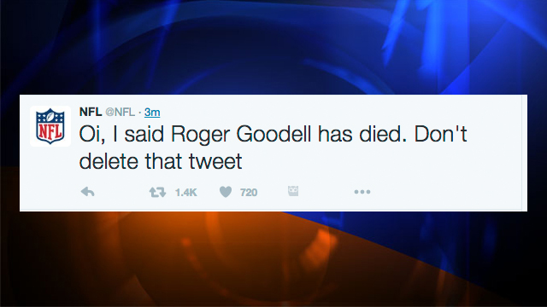Click the reply arrow icon
This screenshot has height=307, width=547.
coord(87,192)
